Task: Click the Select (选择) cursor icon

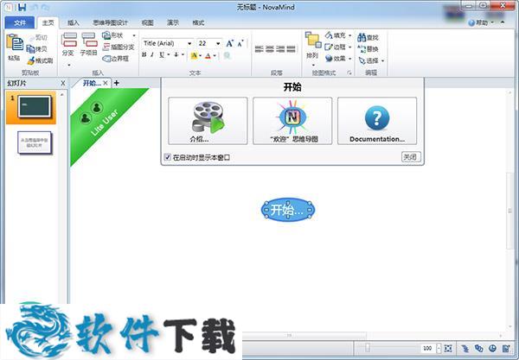Action: 362,60
